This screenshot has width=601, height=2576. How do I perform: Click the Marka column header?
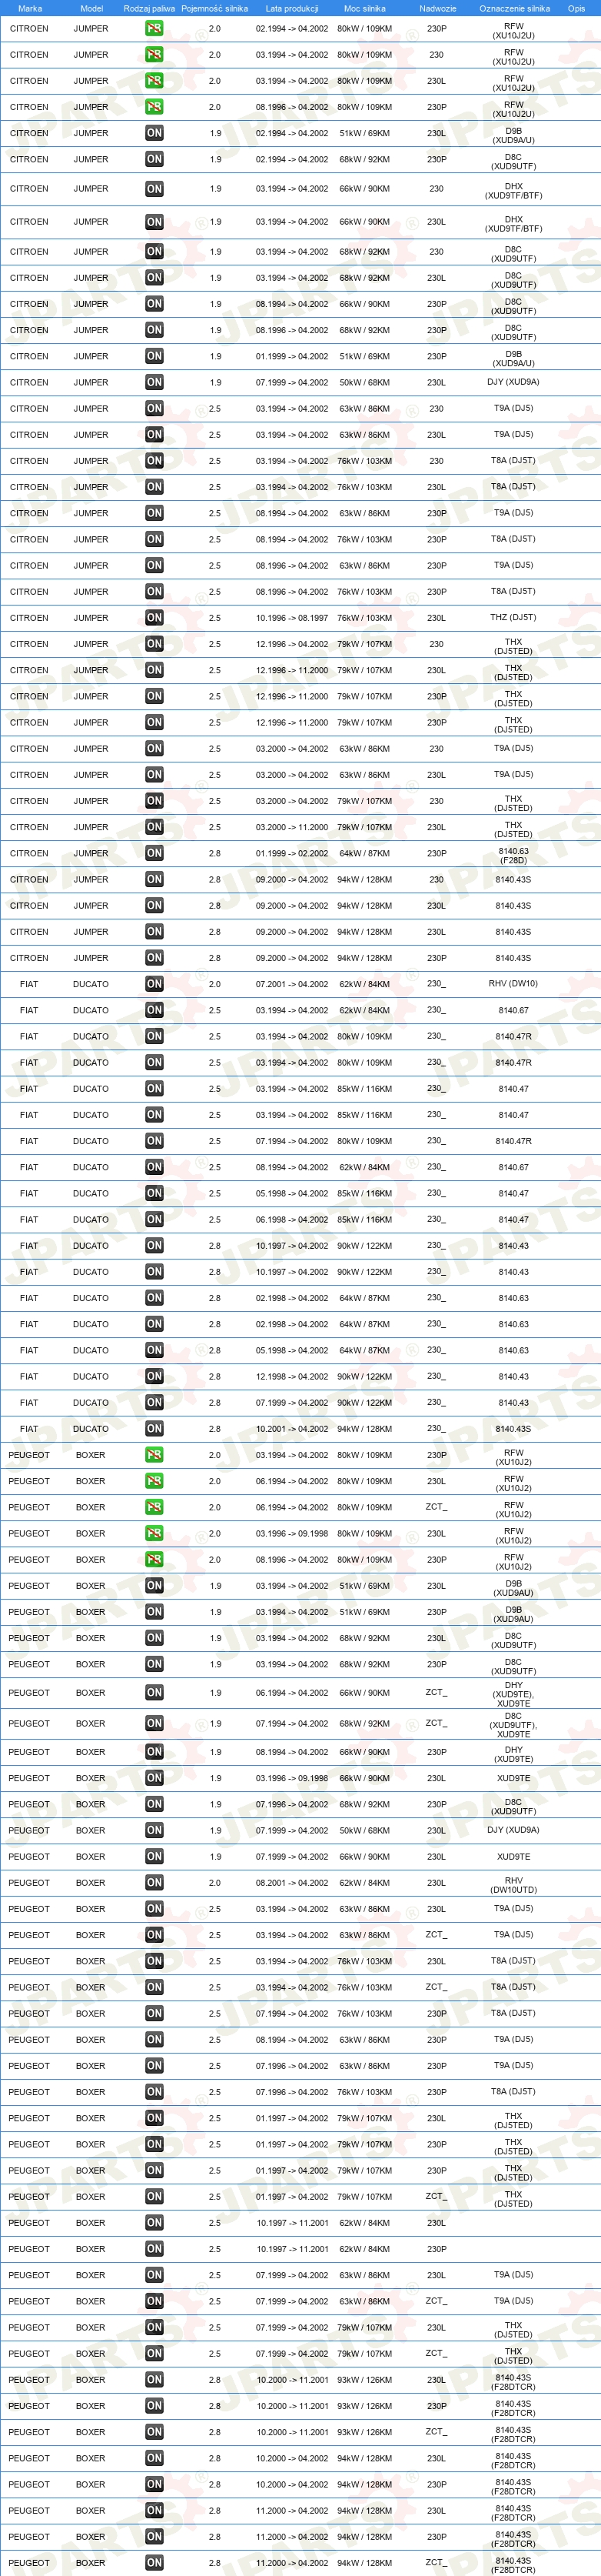30,8
